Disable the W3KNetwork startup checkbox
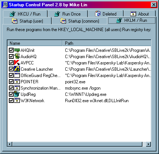This screenshot has width=159, height=154. pos(11,100)
